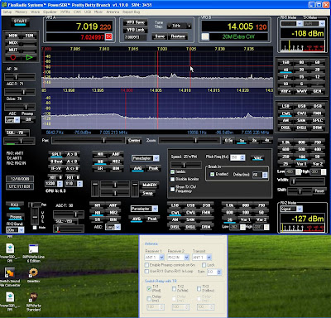
Task: Click the Pitch Freq input field
Action: (236, 157)
